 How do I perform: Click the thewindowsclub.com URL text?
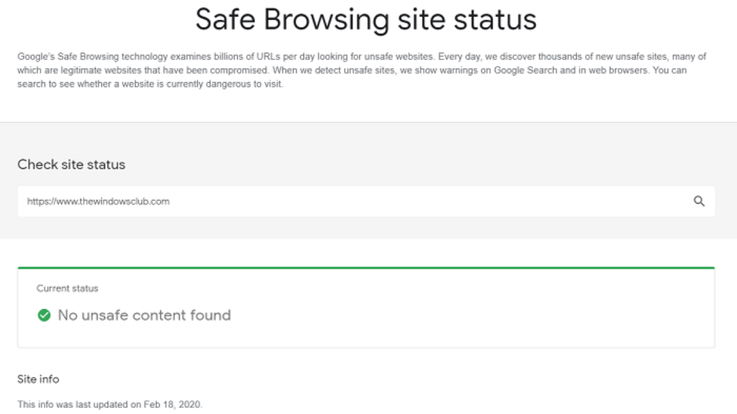(98, 201)
